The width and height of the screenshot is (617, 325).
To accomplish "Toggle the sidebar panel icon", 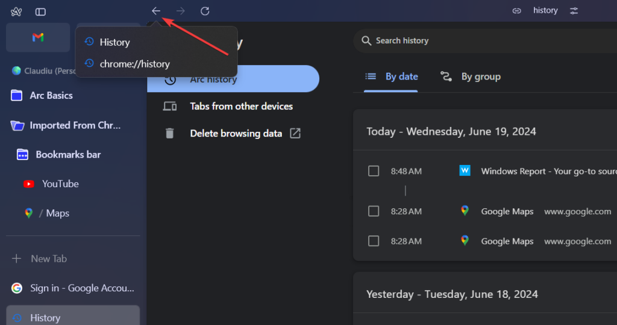I will [40, 11].
